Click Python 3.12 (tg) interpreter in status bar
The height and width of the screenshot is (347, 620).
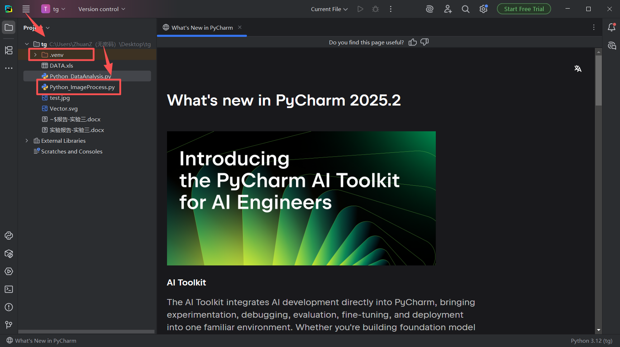click(x=591, y=341)
